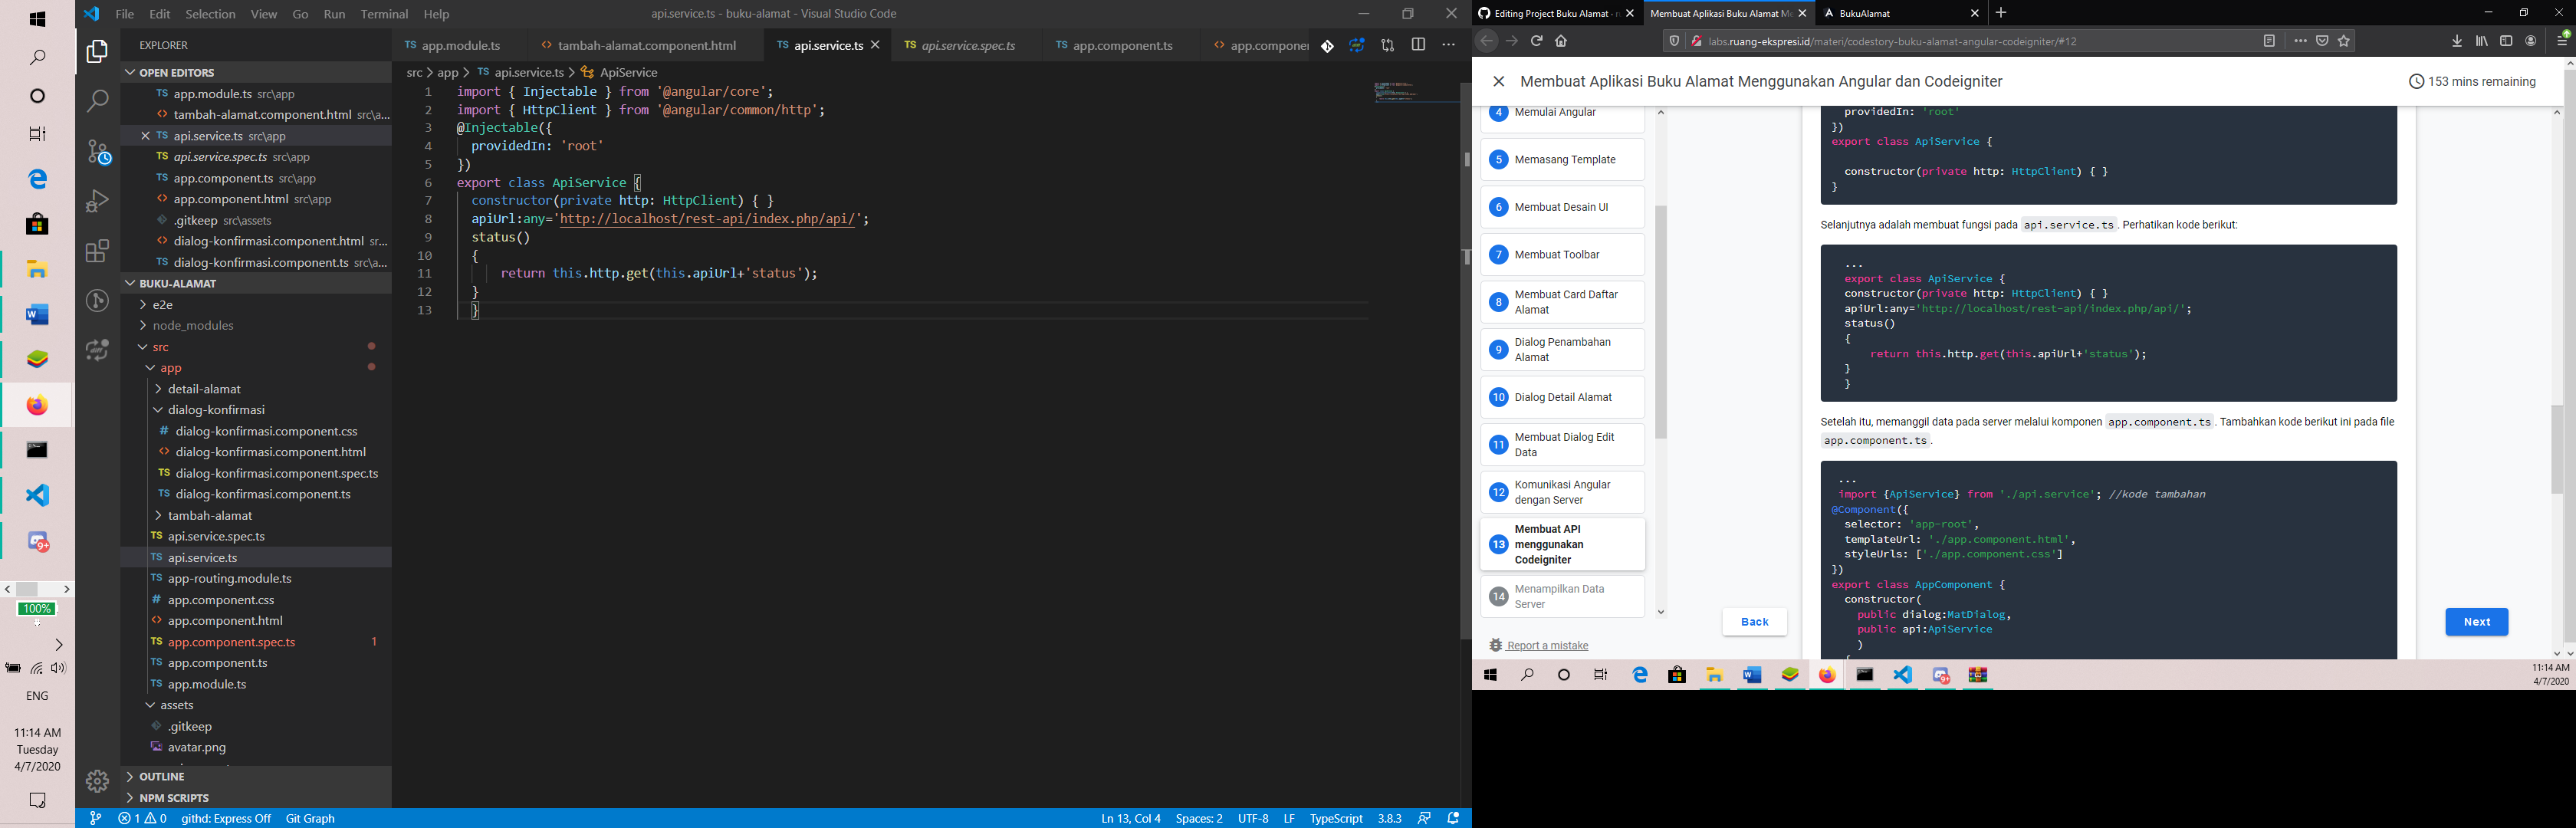The width and height of the screenshot is (2576, 828).
Task: Click the Open Changes icon in editor toolbar
Action: tap(1388, 46)
